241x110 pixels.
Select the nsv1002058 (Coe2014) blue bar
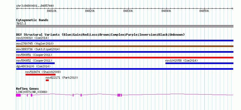[199, 63]
